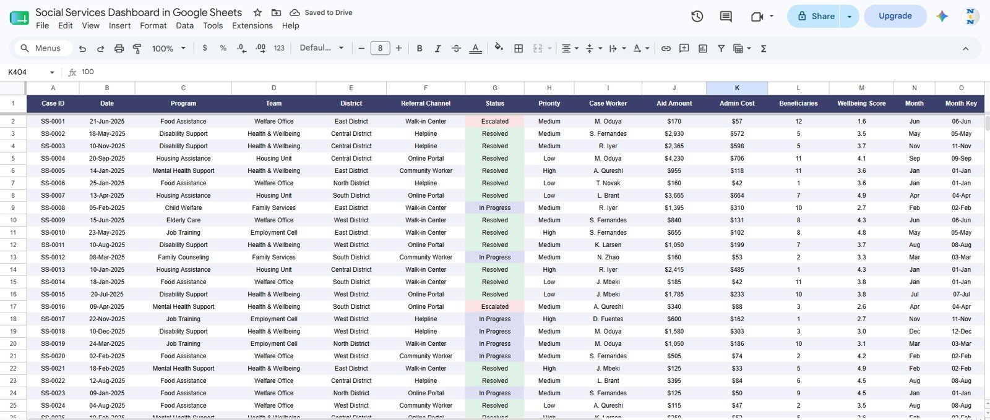
Task: Expand the Share options arrow
Action: [850, 17]
